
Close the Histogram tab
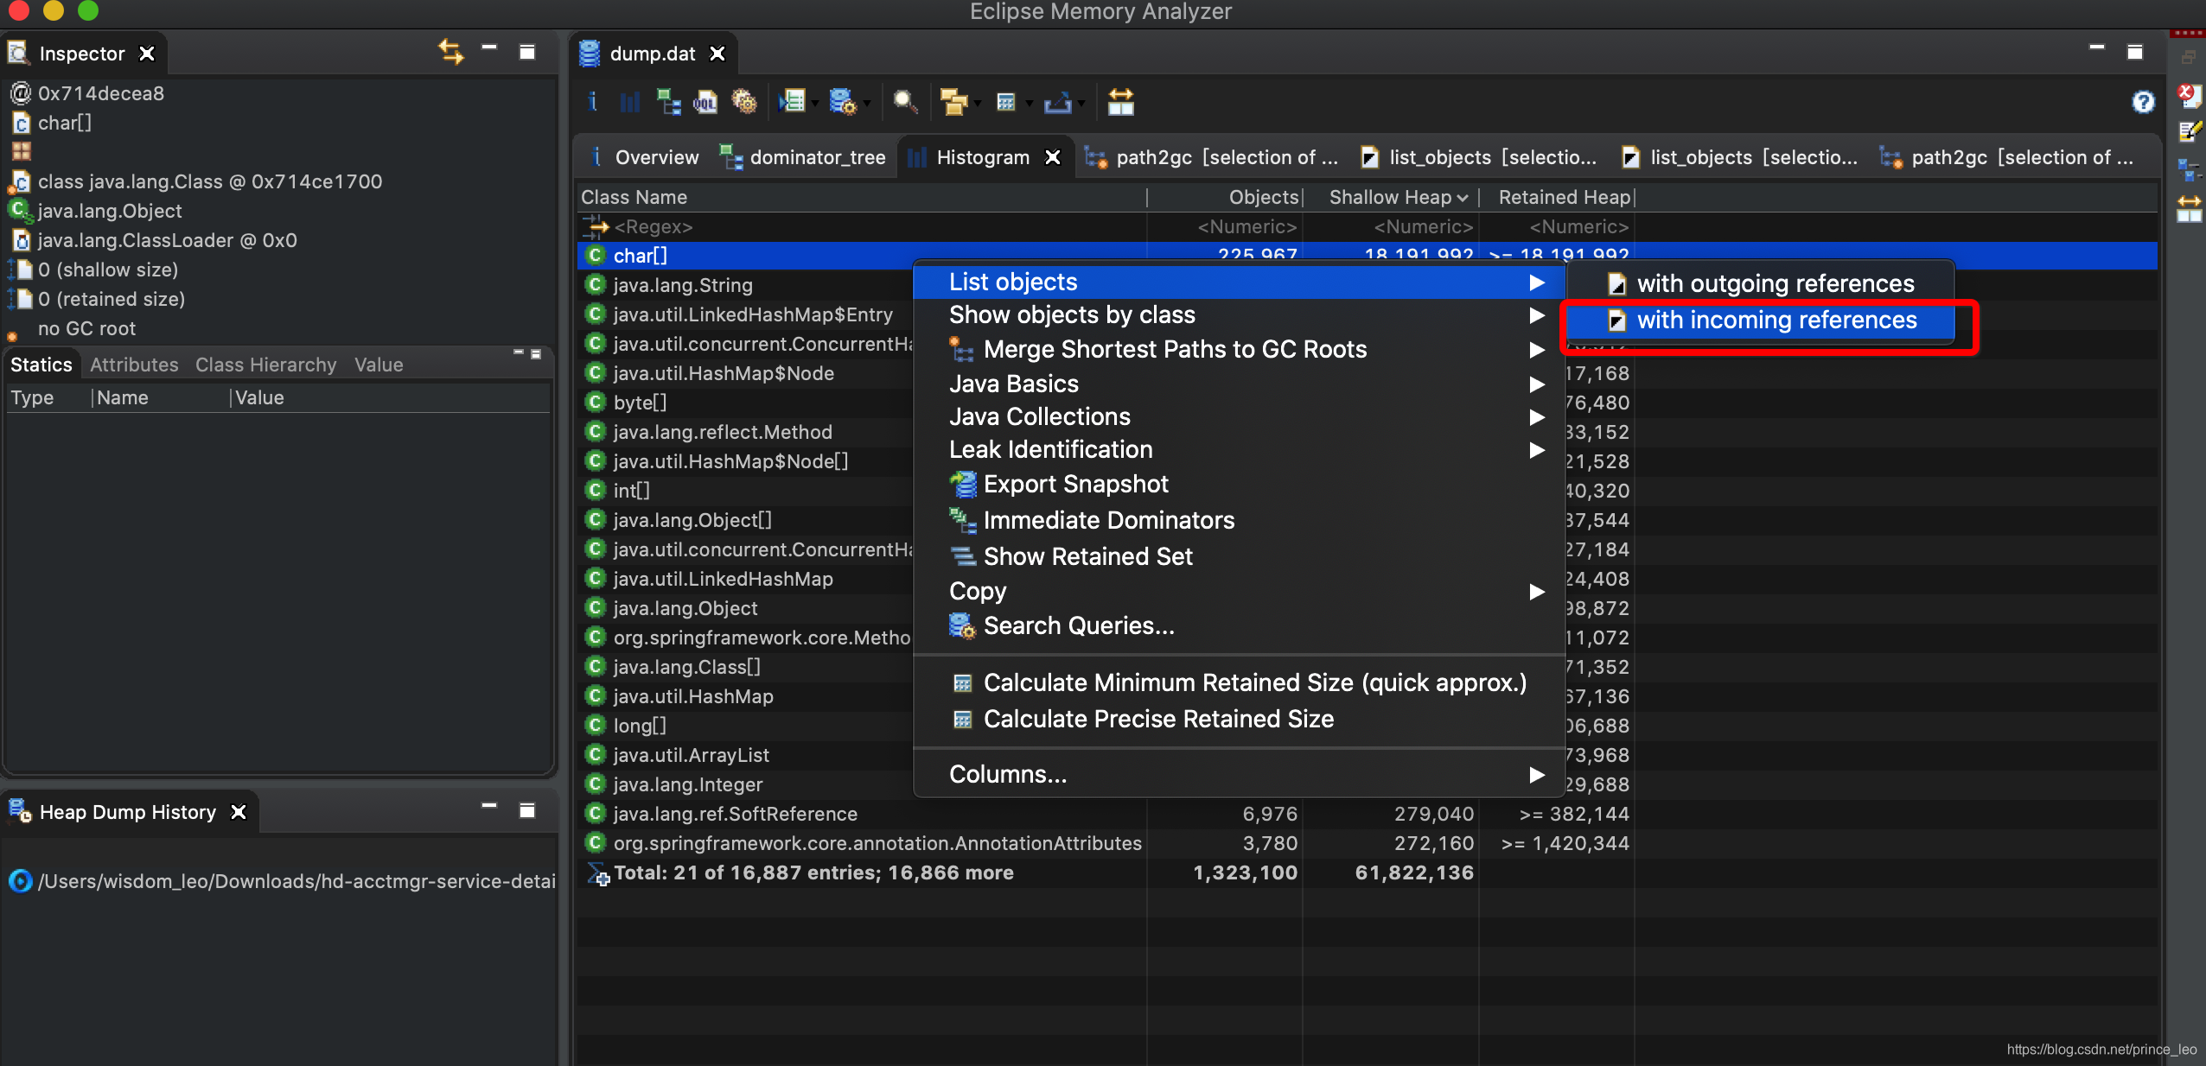click(1052, 158)
